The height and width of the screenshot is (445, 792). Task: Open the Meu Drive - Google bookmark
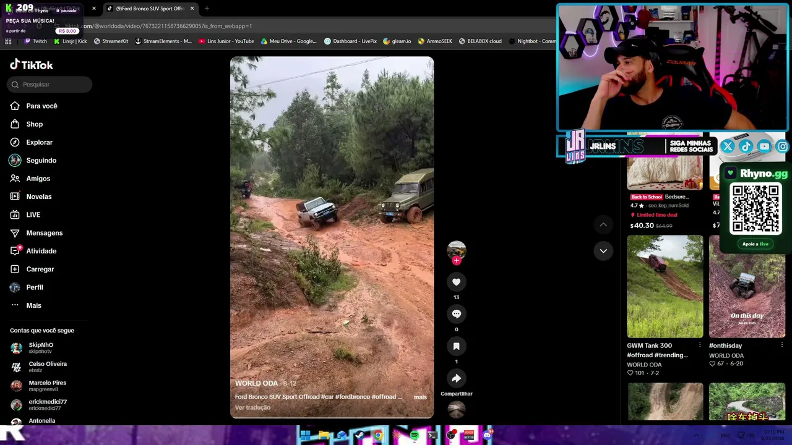tap(289, 41)
